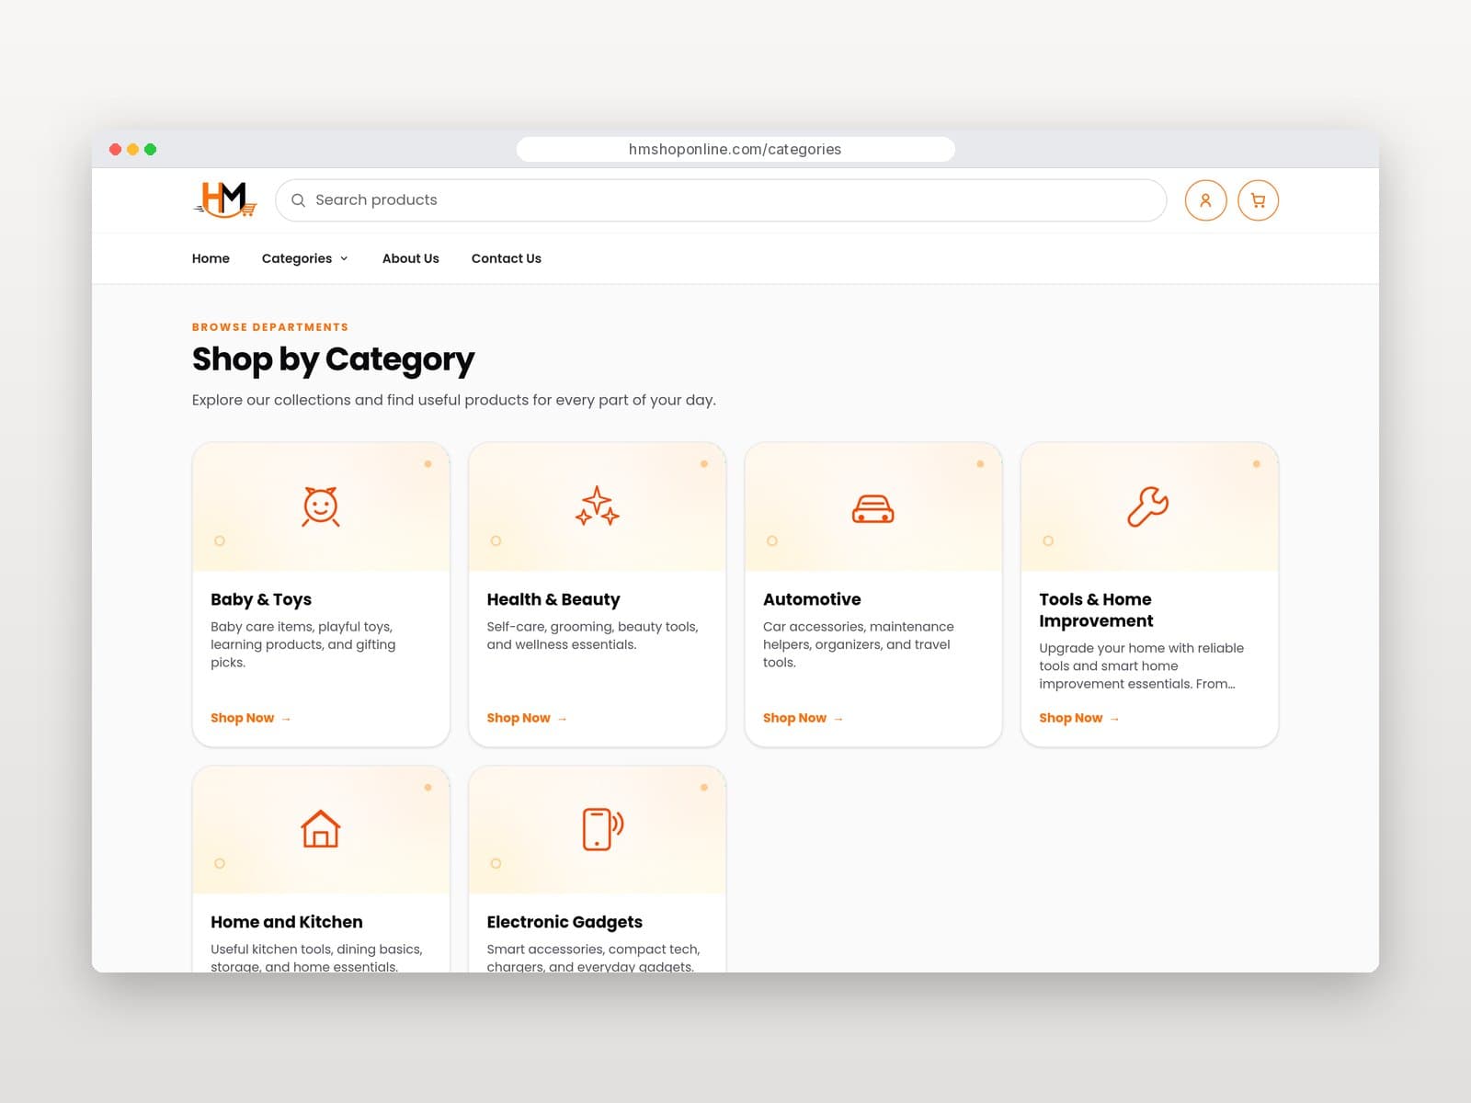1471x1103 pixels.
Task: Click Shop Now under Automotive
Action: click(x=803, y=718)
